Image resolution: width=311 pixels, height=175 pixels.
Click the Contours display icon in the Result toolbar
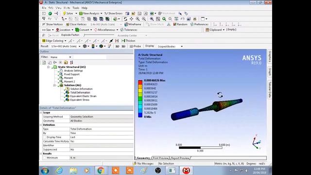pyautogui.click(x=93, y=46)
